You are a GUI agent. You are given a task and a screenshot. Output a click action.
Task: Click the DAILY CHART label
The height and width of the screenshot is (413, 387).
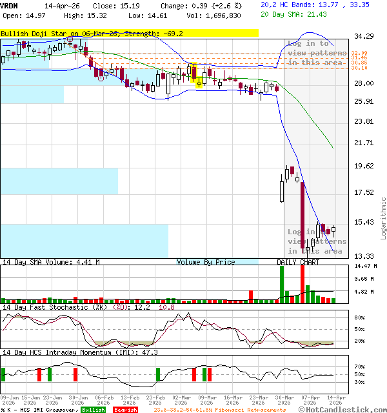point(298,262)
